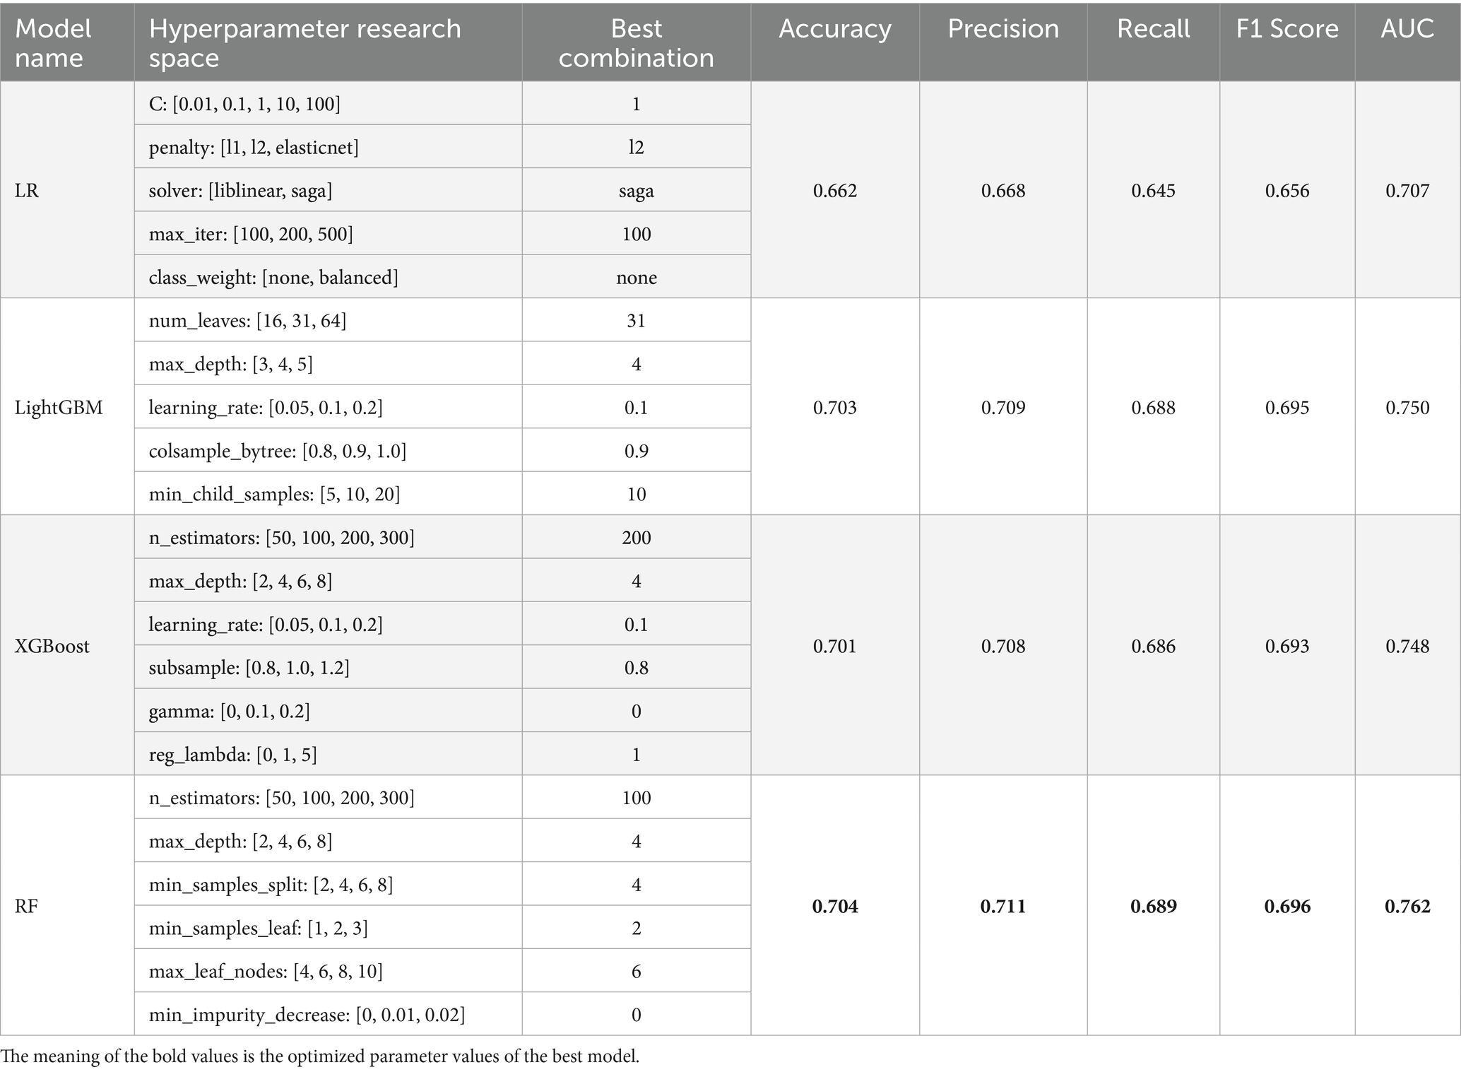Click the solver liblinear, saga cell
The height and width of the screenshot is (1072, 1461).
click(240, 191)
